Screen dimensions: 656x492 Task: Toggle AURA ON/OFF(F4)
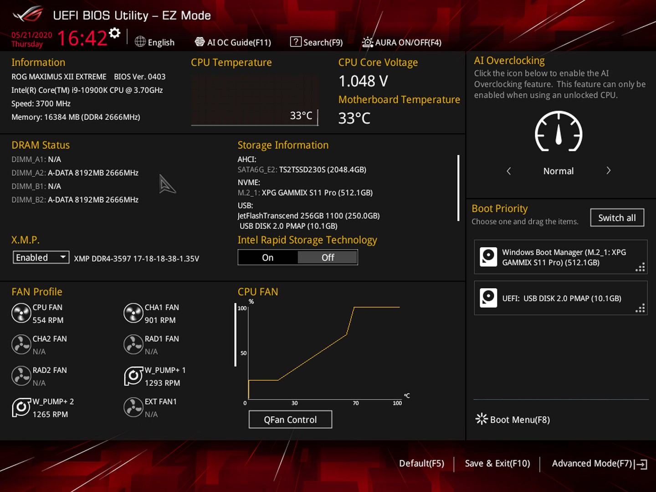tap(402, 42)
